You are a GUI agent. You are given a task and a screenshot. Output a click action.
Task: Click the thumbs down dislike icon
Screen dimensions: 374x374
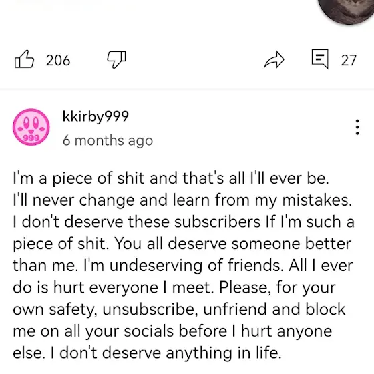(116, 59)
